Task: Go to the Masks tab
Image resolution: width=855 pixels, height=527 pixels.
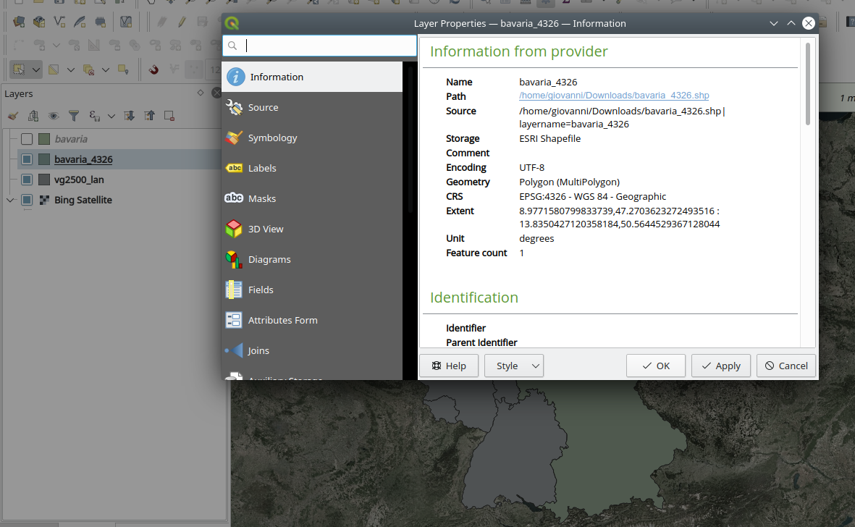Action: click(x=312, y=198)
